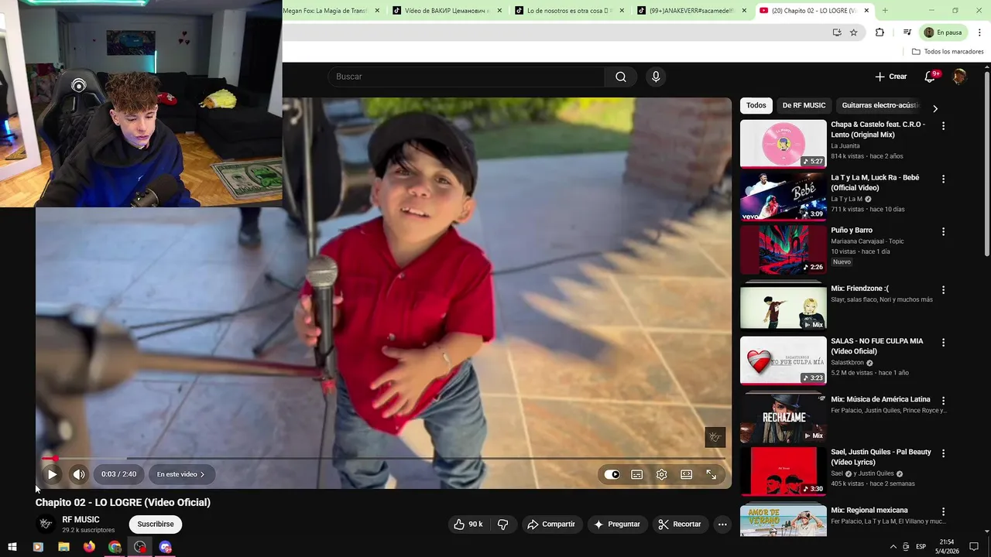Viewport: 991px width, 557px height.
Task: Click the Buscar search field
Action: point(466,77)
